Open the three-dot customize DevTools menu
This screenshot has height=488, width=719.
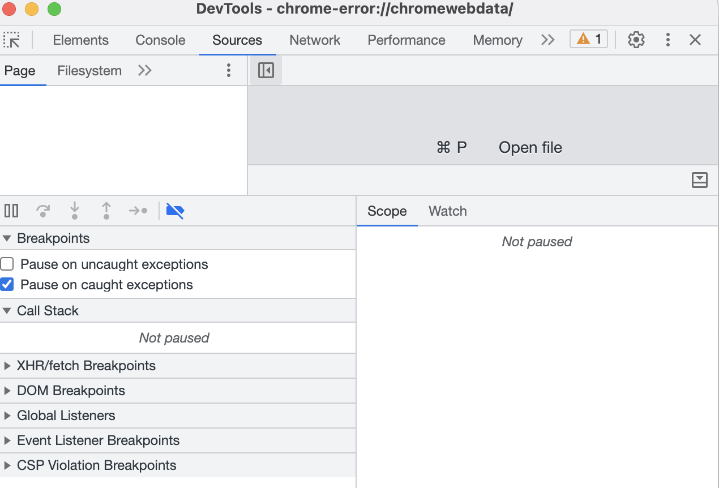pyautogui.click(x=668, y=40)
